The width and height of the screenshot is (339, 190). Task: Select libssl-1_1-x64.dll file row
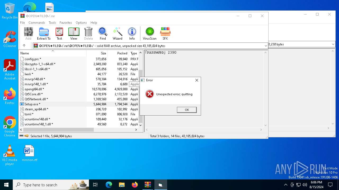click(x=79, y=69)
